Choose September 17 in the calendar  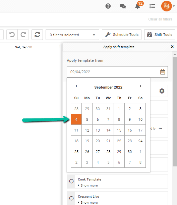(x=140, y=130)
